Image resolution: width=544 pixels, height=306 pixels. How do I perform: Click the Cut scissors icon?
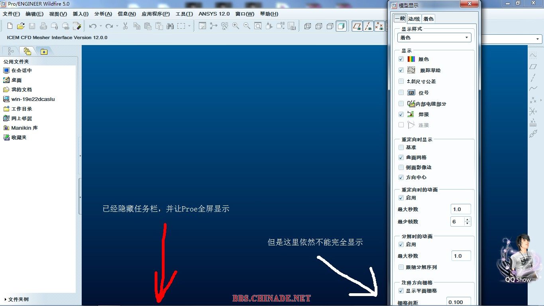tap(125, 26)
